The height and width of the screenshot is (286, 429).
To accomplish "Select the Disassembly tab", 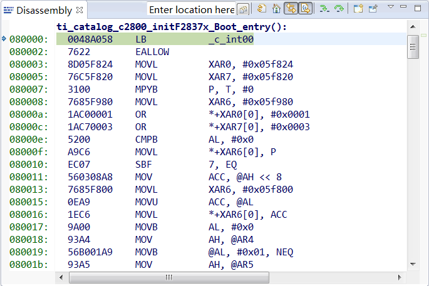I will (x=44, y=11).
